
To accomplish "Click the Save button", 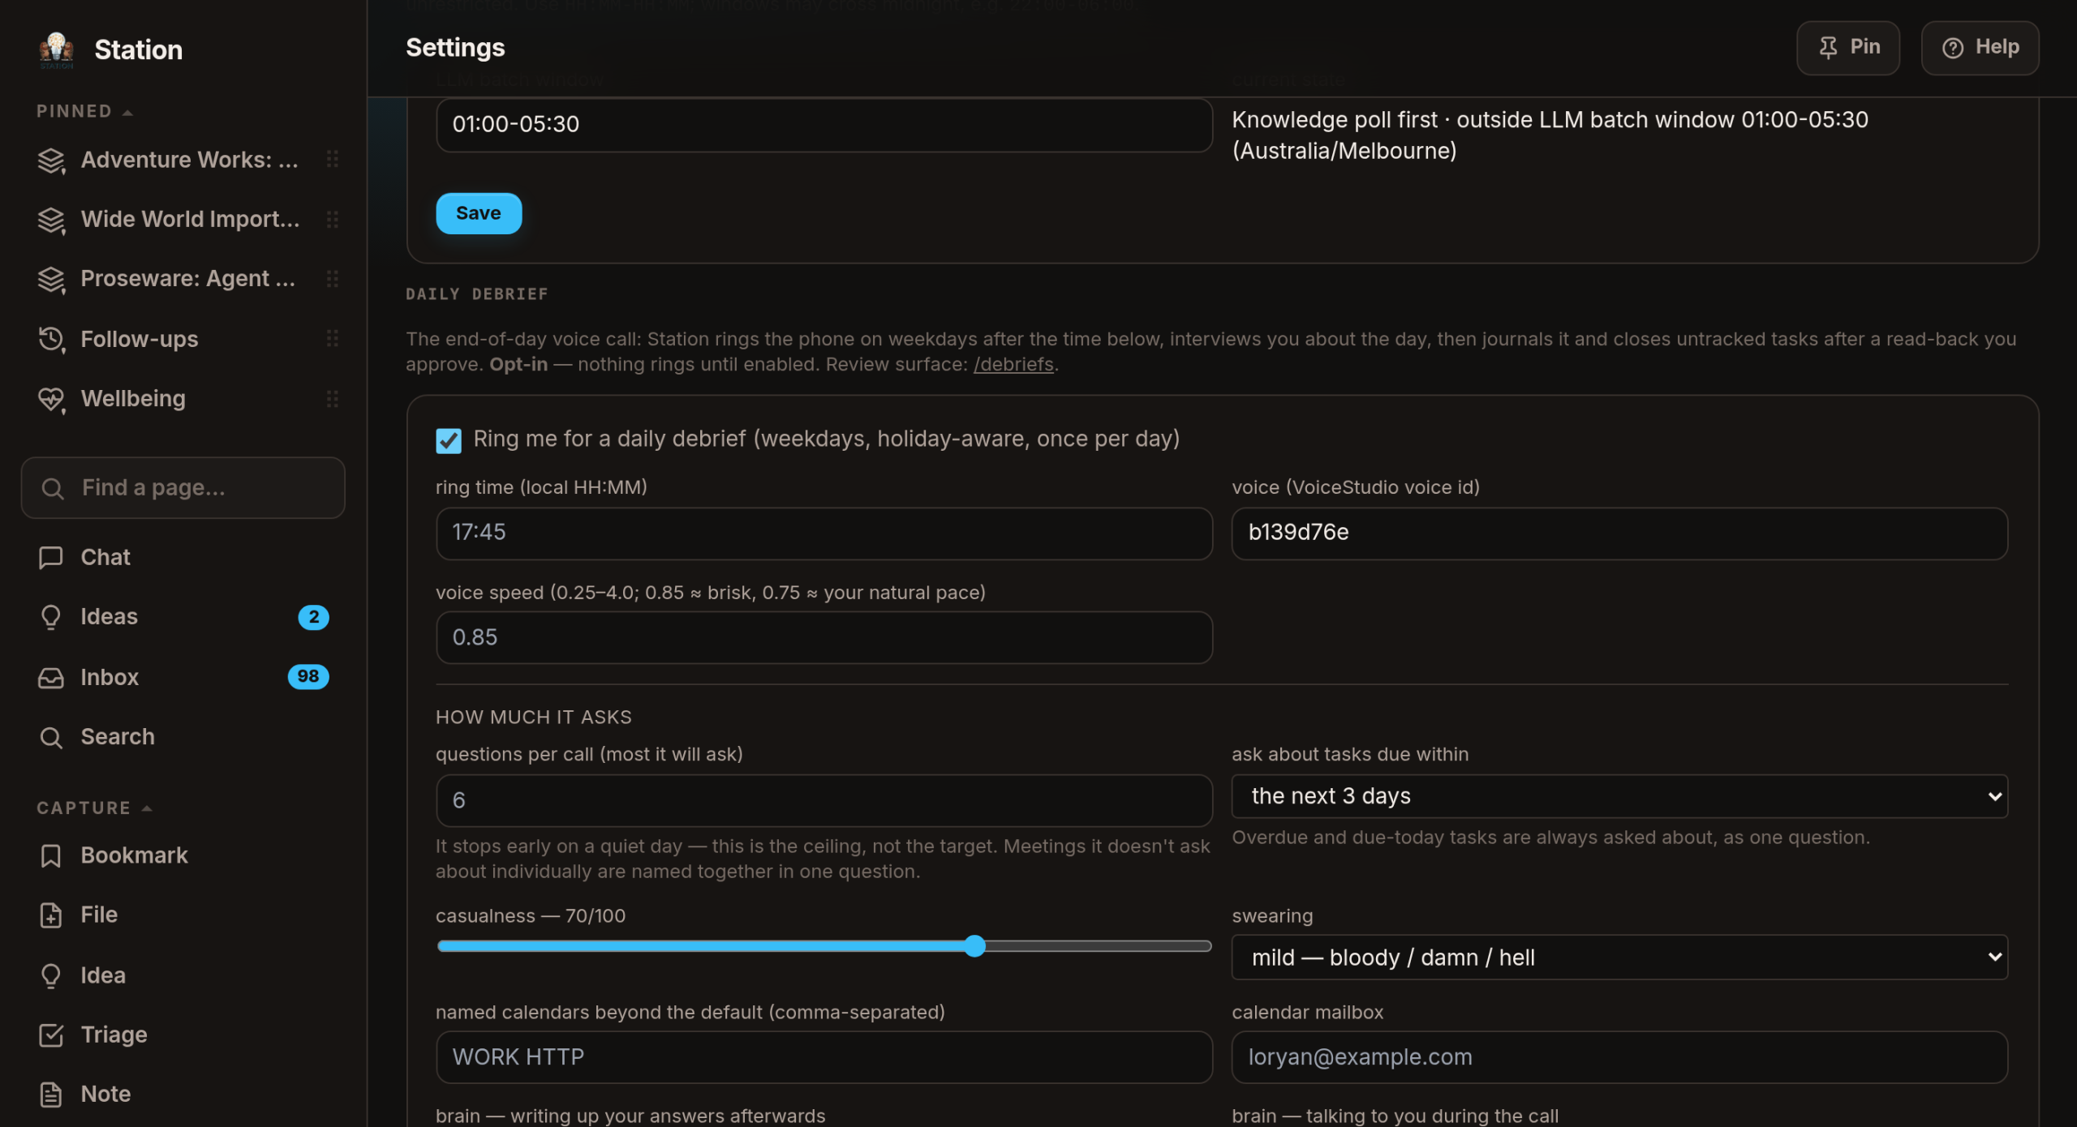I will point(479,213).
